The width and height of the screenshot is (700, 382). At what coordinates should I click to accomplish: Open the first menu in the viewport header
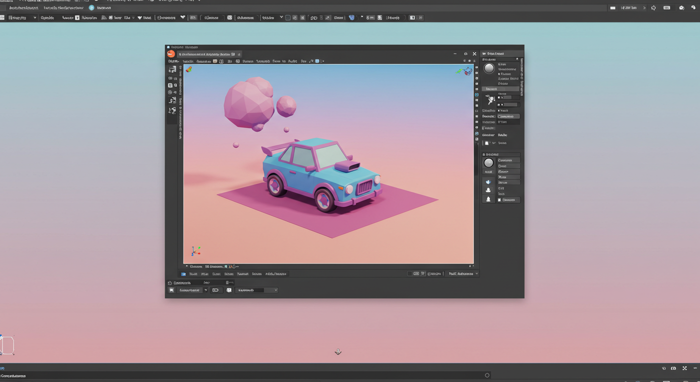[x=173, y=61]
